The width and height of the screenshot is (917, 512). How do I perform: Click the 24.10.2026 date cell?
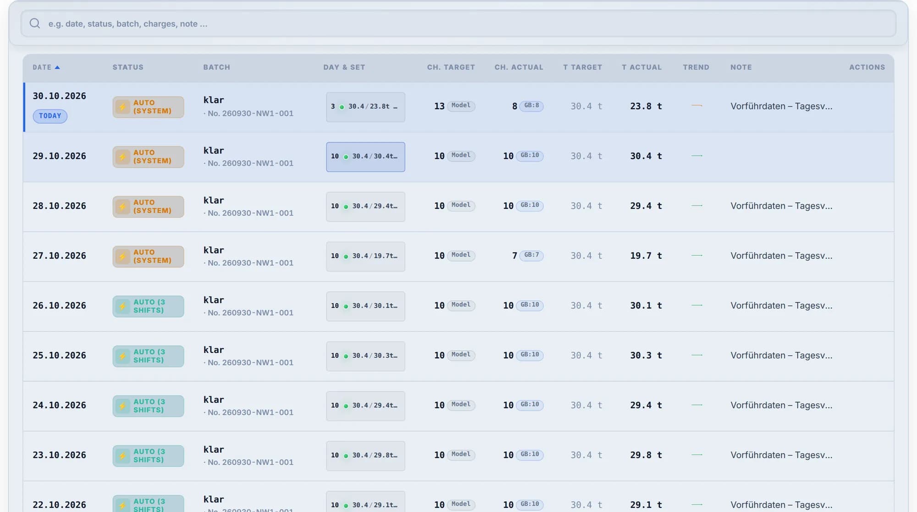pos(59,405)
